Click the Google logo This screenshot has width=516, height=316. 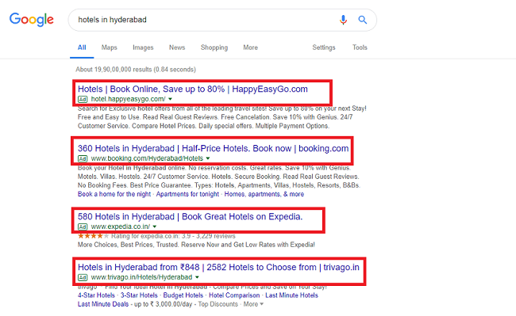tap(32, 20)
